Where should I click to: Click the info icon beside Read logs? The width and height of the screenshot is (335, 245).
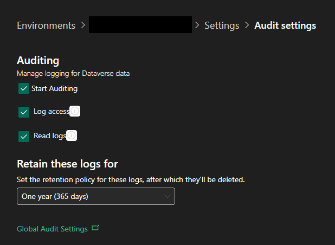[x=72, y=136]
